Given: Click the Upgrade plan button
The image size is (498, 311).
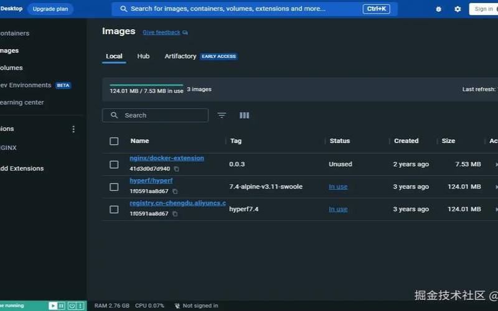Looking at the screenshot, I should click(x=50, y=9).
